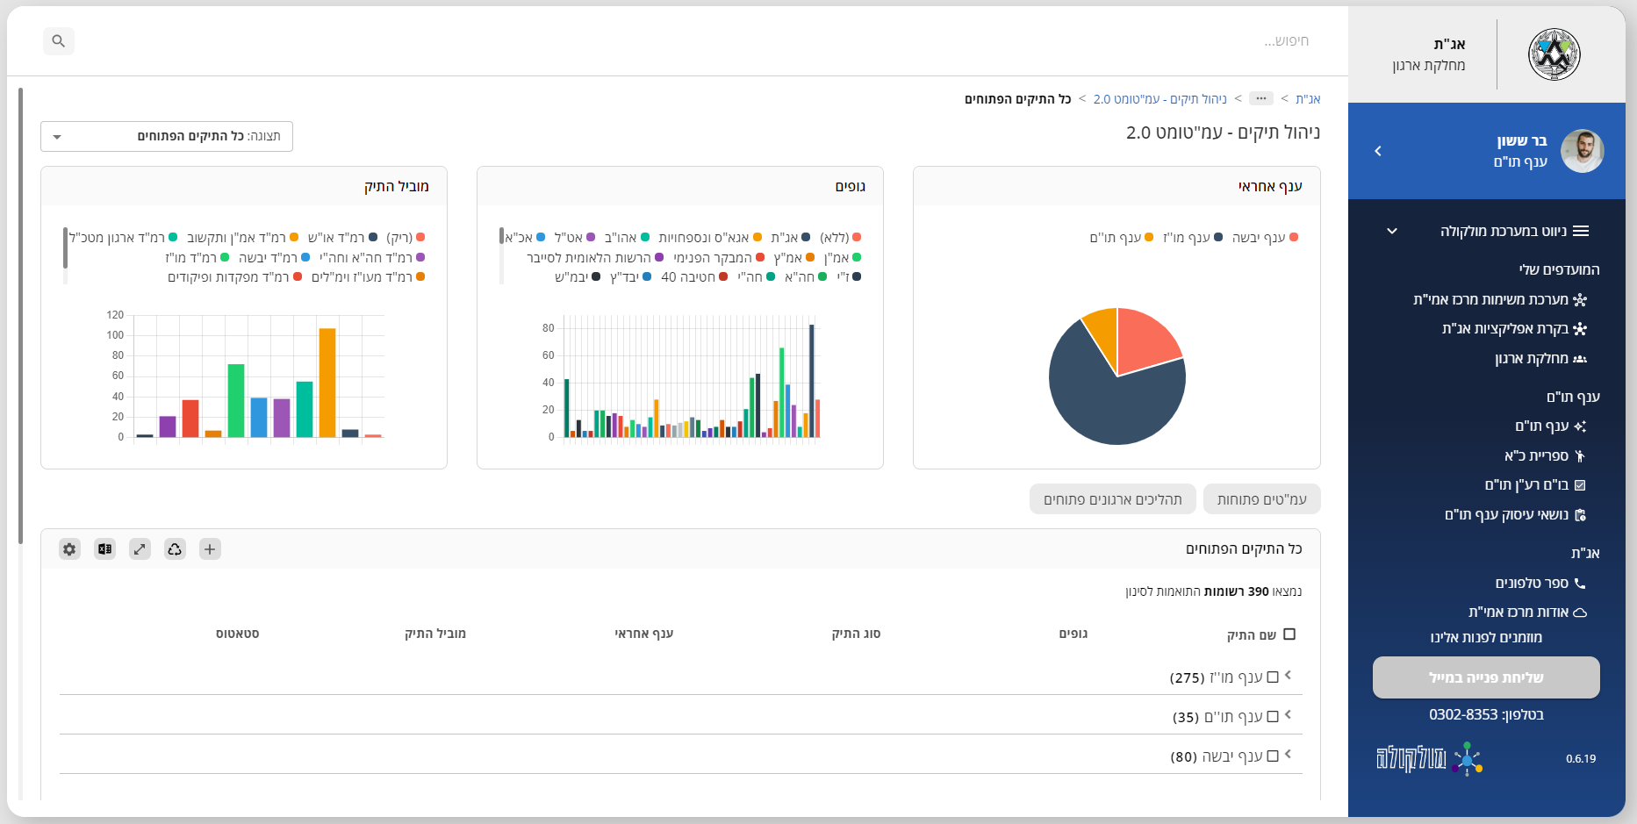Check the ענף תו"ם (35) group checkbox
The height and width of the screenshot is (824, 1637).
(1273, 716)
